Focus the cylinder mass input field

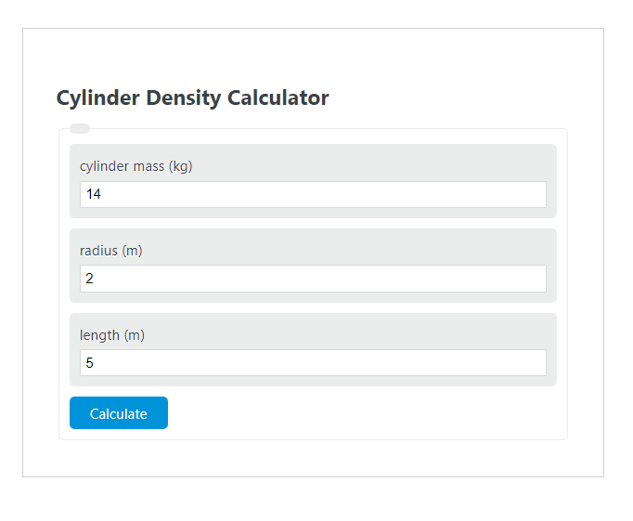pyautogui.click(x=314, y=195)
